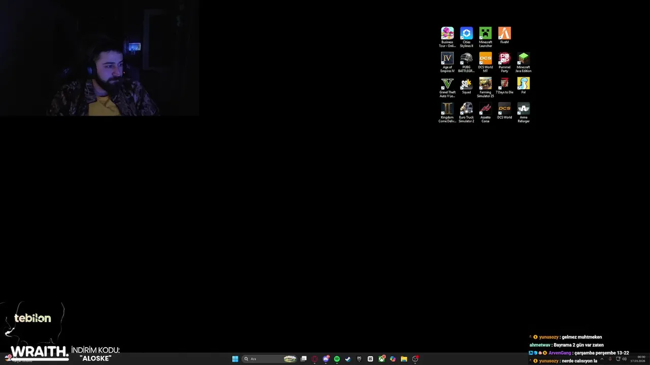Open File Explorer from the taskbar
650x365 pixels.
(x=404, y=359)
